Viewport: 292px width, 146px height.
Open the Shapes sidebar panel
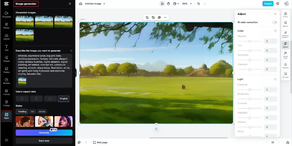[6, 59]
